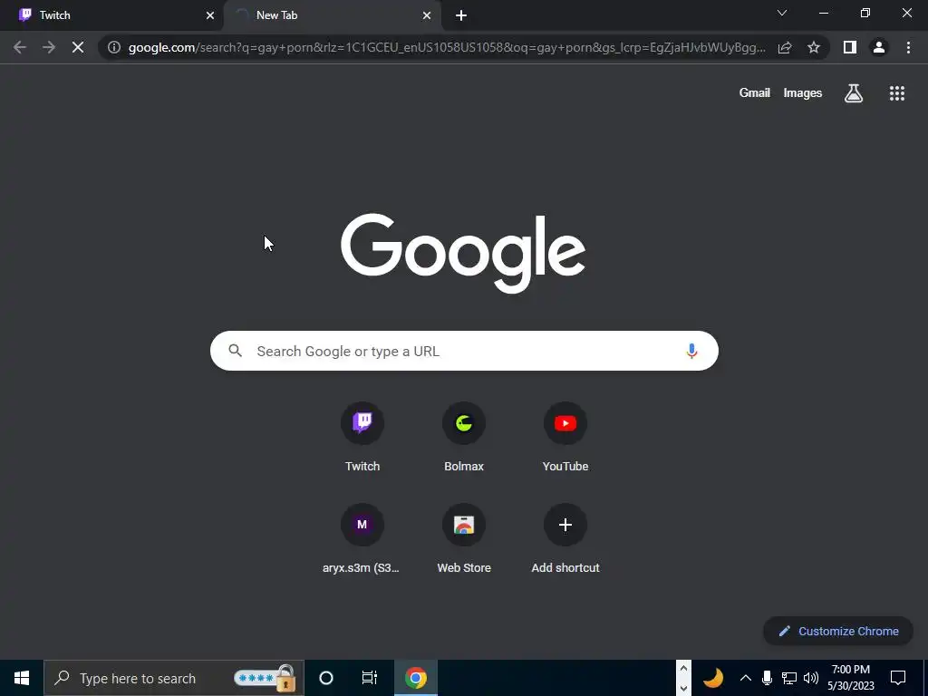Open Task View on taskbar
The height and width of the screenshot is (696, 928).
click(x=370, y=678)
